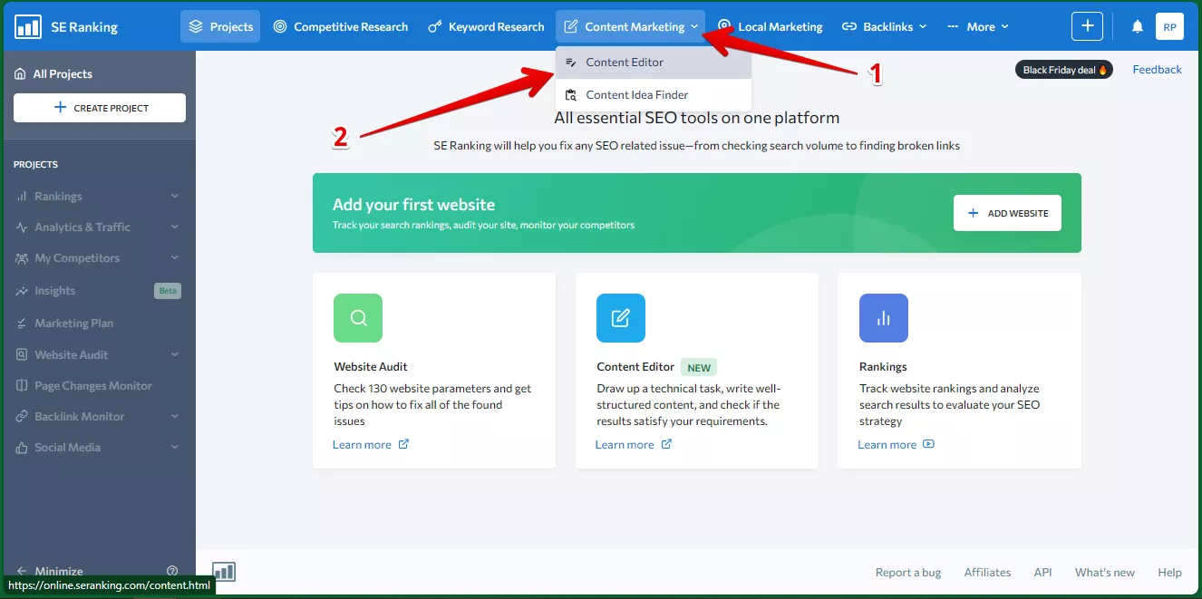Expand Analytics & Traffic chevron
The height and width of the screenshot is (599, 1202).
[175, 227]
